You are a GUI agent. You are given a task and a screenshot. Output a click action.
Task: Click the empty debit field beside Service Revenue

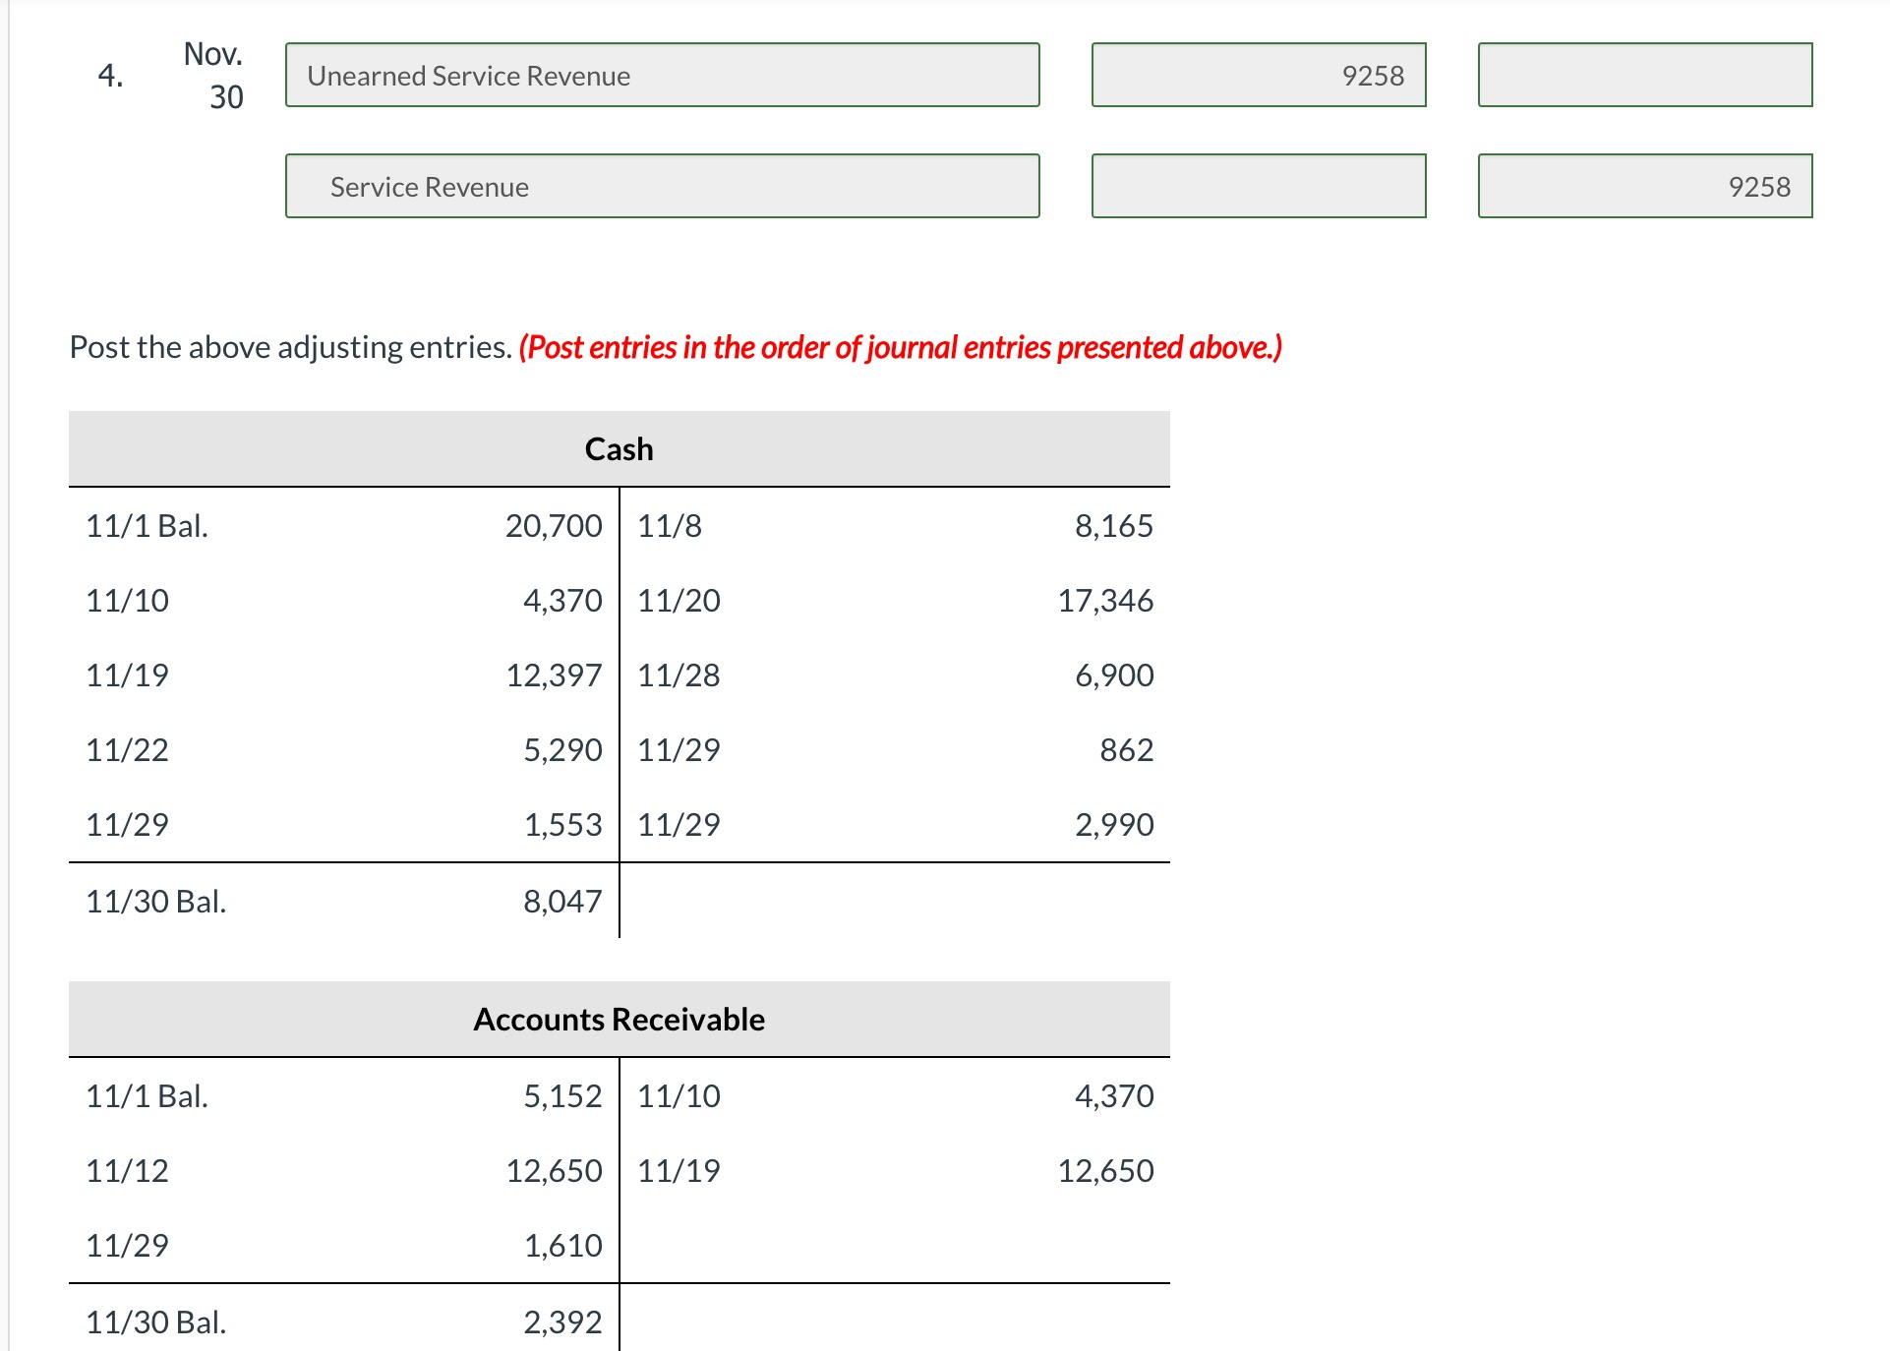pyautogui.click(x=1259, y=186)
